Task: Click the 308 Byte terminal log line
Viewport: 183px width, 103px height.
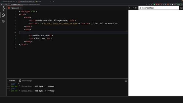Action: 30,91
